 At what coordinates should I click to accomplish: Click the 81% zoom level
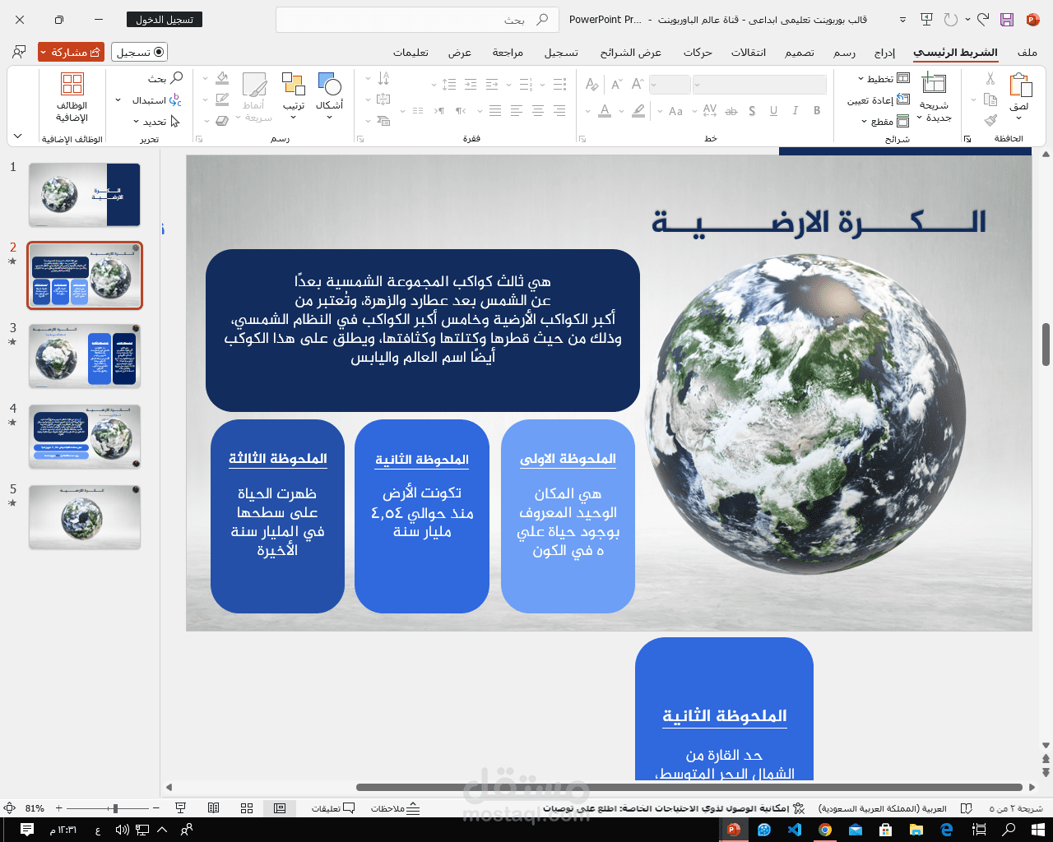click(35, 809)
